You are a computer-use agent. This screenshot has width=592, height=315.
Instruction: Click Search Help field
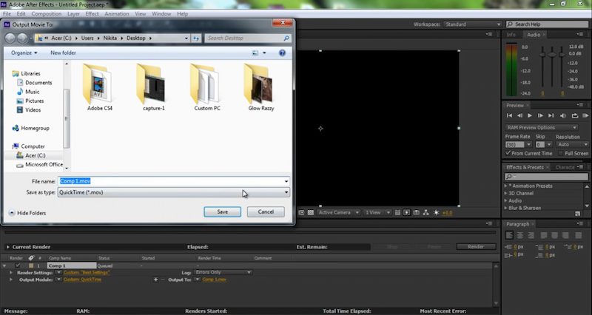click(x=548, y=24)
